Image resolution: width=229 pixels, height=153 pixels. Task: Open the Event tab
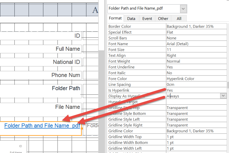pos(147,19)
